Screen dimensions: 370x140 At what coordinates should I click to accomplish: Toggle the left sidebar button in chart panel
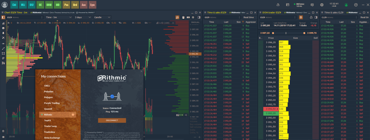point(3,17)
